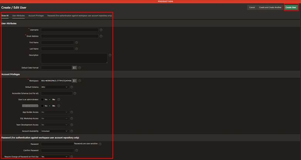The height and width of the screenshot is (160, 301).
Task: Click the Workspace field showing KKU WORKSPACE
Action: (56, 81)
